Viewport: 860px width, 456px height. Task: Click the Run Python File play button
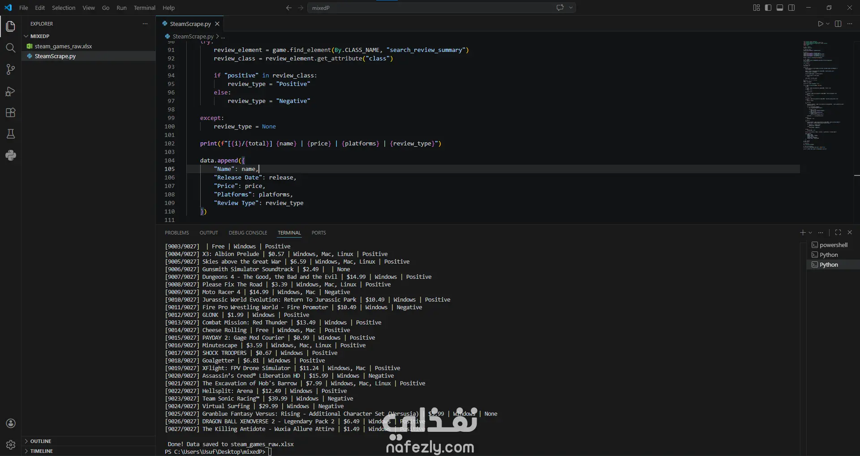click(820, 24)
